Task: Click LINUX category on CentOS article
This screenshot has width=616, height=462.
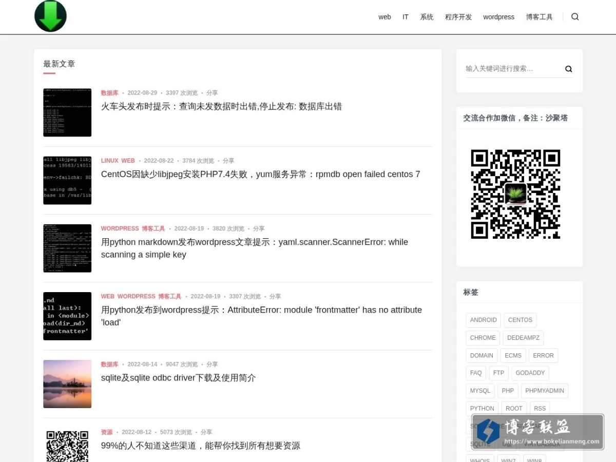Action: [x=109, y=161]
